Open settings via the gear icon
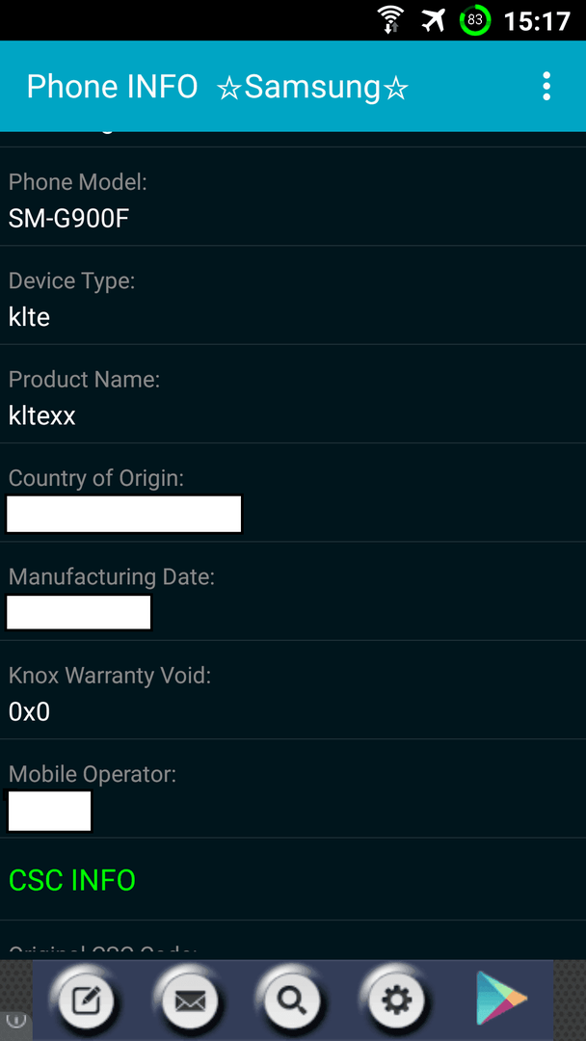 click(396, 999)
